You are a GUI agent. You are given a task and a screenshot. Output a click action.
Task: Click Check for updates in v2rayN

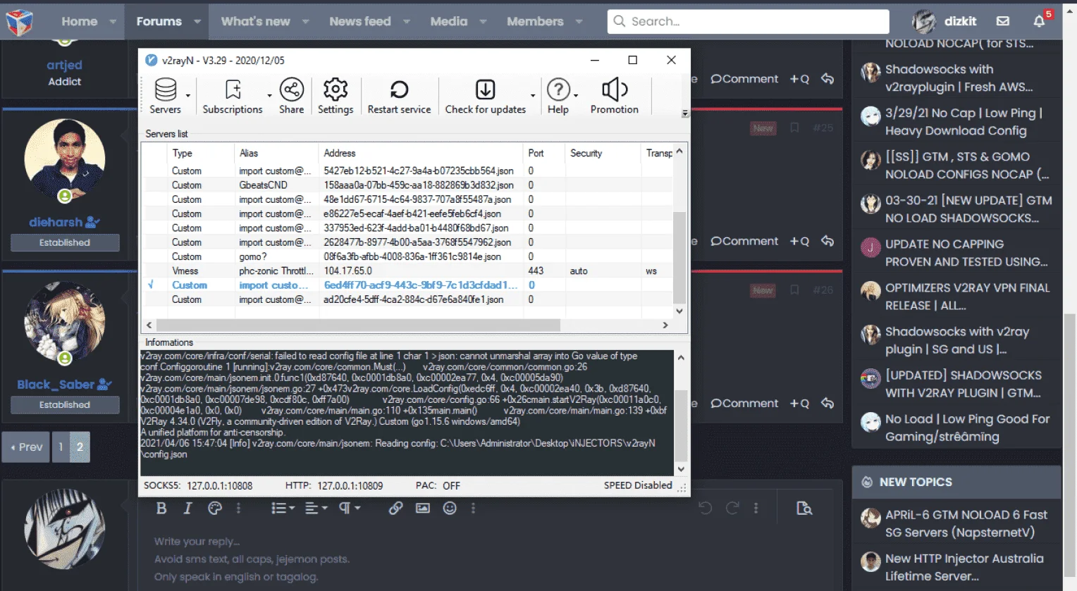point(486,96)
